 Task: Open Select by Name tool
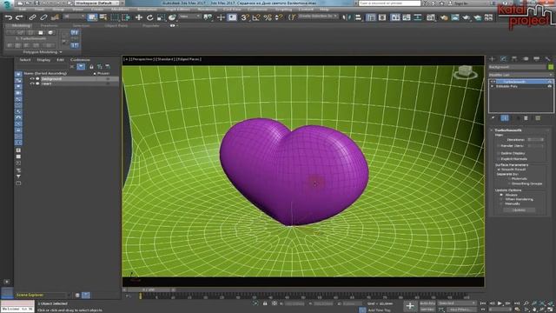tap(103, 17)
